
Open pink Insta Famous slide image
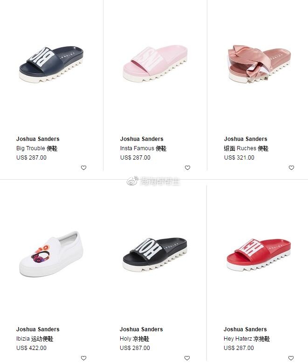[155, 63]
